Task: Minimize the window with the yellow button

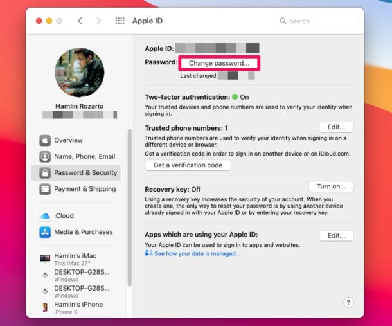Action: pyautogui.click(x=49, y=21)
